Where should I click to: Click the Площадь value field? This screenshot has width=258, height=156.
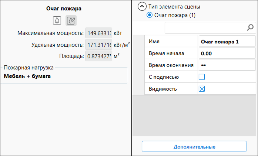pos(98,56)
